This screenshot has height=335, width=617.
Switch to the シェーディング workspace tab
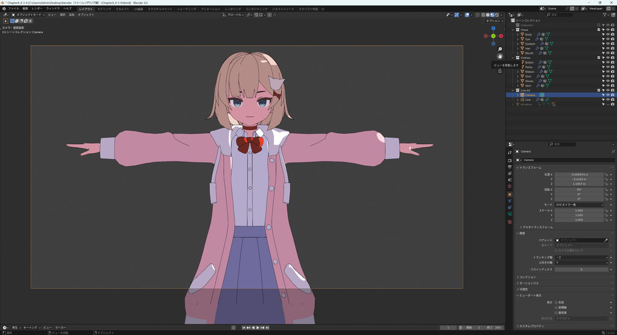(x=186, y=9)
